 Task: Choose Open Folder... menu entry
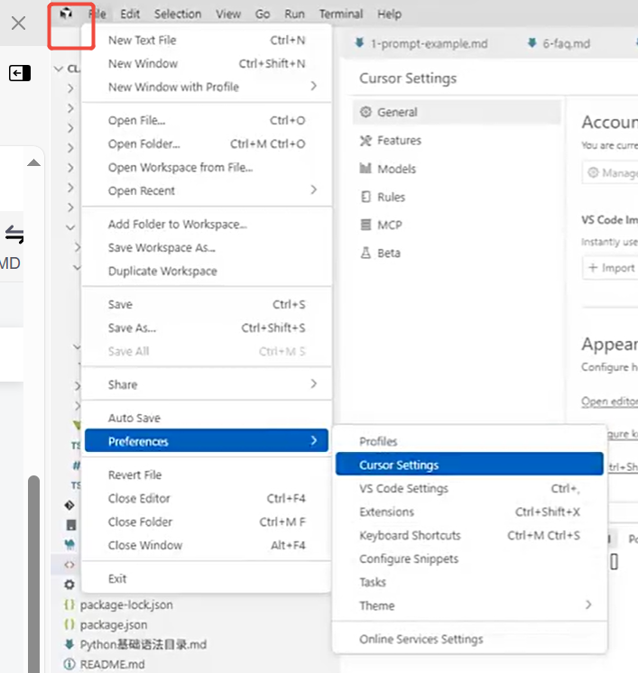[x=207, y=143]
